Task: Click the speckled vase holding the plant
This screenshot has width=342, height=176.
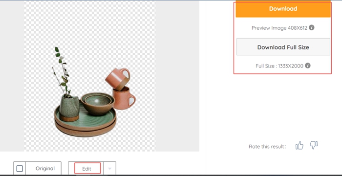Action: point(69,108)
